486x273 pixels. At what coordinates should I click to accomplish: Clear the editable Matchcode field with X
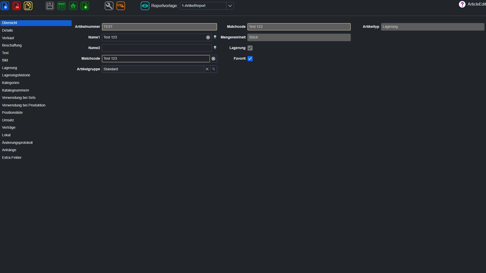click(213, 59)
